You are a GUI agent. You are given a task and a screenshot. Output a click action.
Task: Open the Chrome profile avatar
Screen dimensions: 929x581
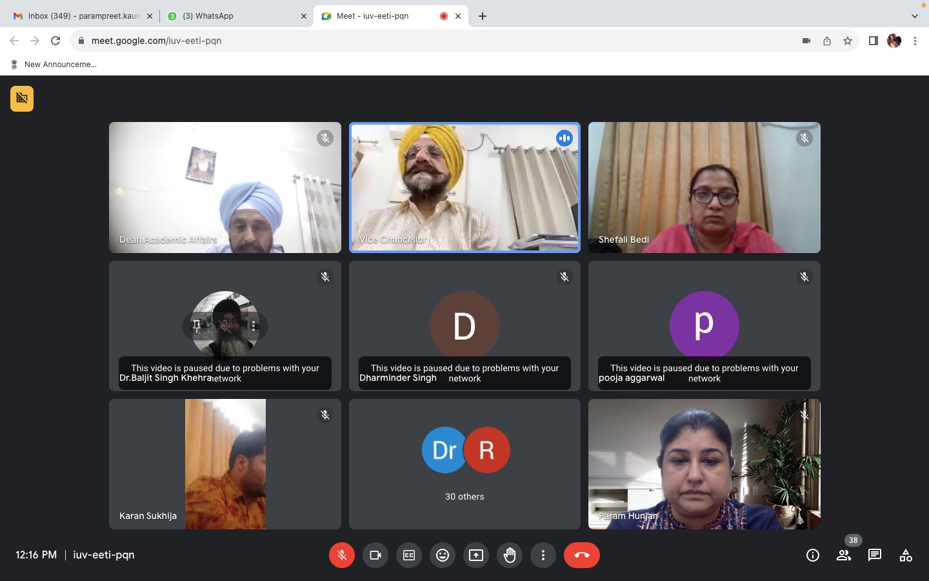(894, 41)
